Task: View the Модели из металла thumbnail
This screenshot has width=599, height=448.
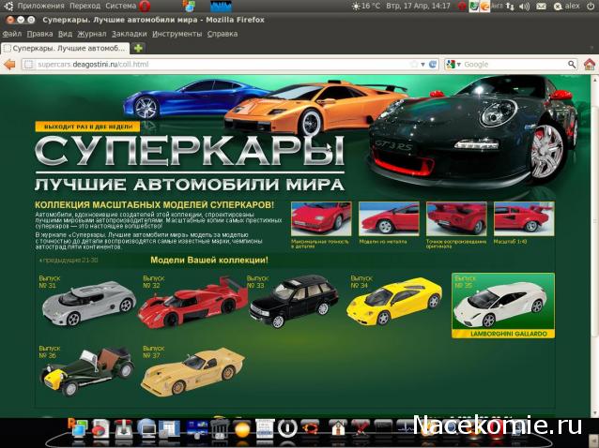Action: (389, 219)
